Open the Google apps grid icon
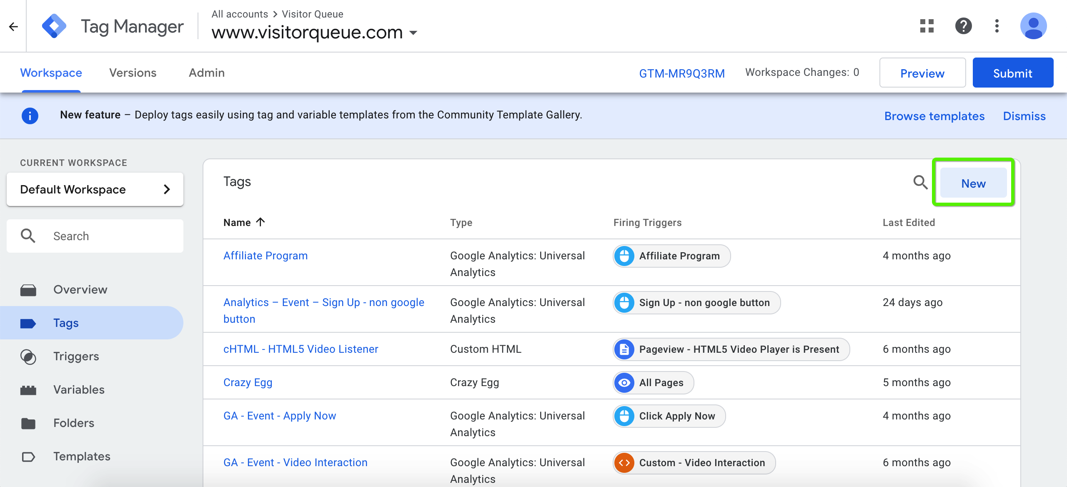This screenshot has width=1067, height=487. [x=927, y=26]
